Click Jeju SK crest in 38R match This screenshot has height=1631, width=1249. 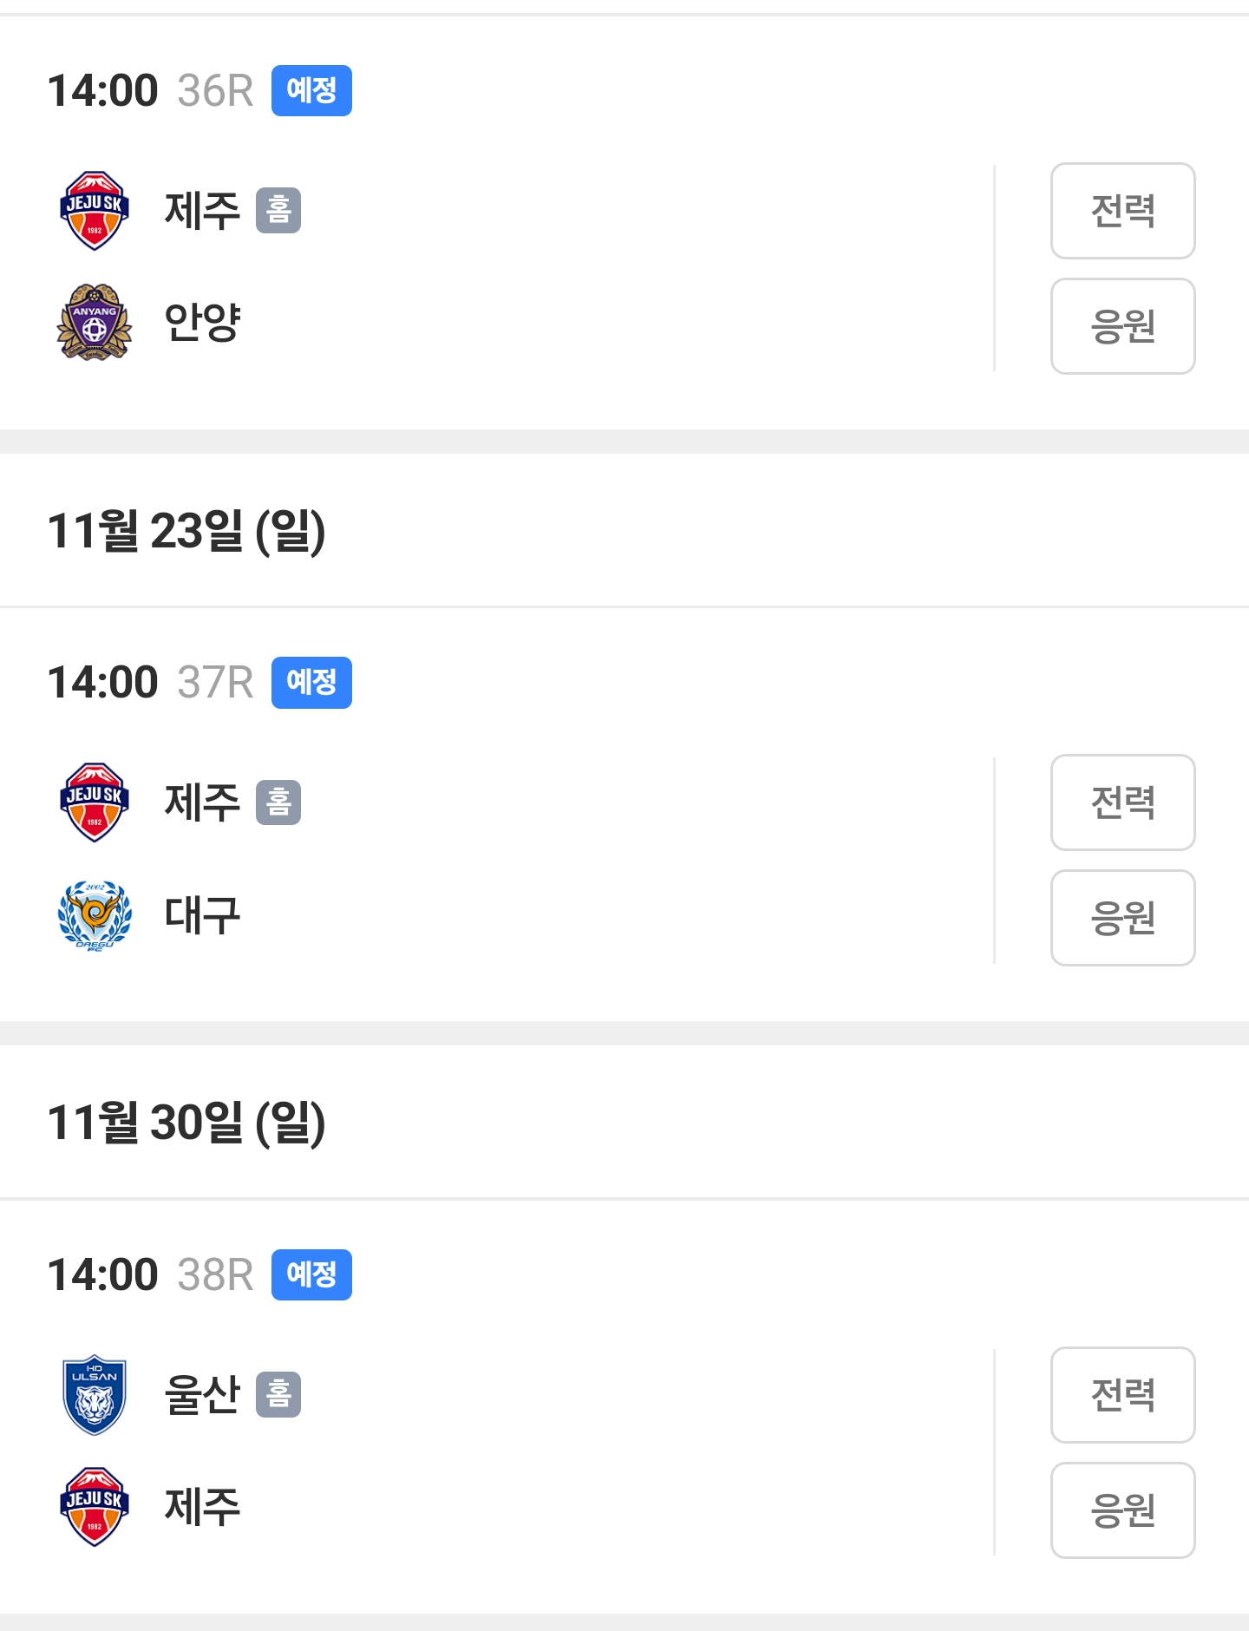(x=95, y=1507)
